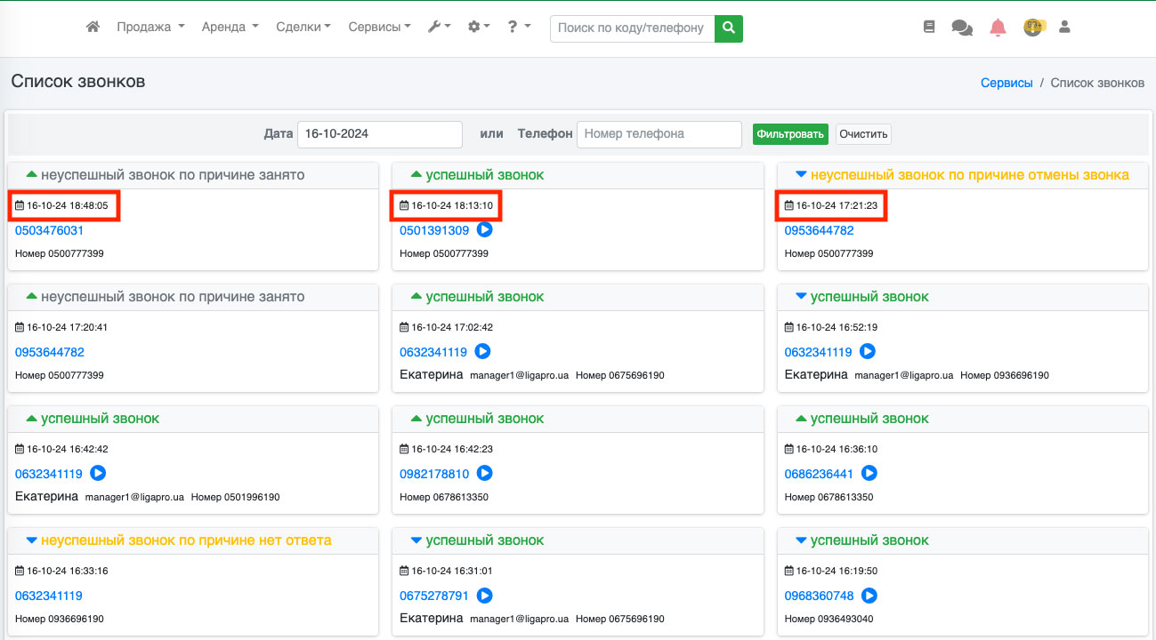Click the Сервисы breadcrumb link

coord(1006,83)
